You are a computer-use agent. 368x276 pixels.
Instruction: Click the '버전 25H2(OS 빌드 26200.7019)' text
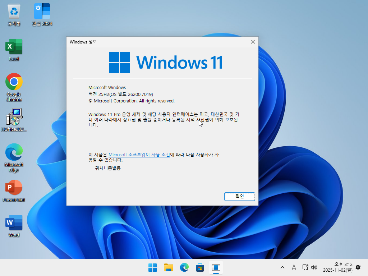121,95
